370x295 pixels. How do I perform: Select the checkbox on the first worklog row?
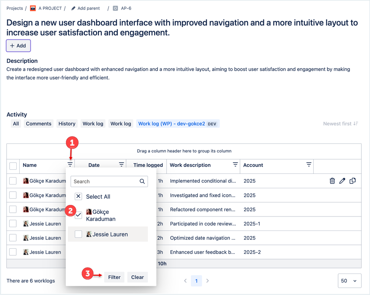tap(13, 180)
